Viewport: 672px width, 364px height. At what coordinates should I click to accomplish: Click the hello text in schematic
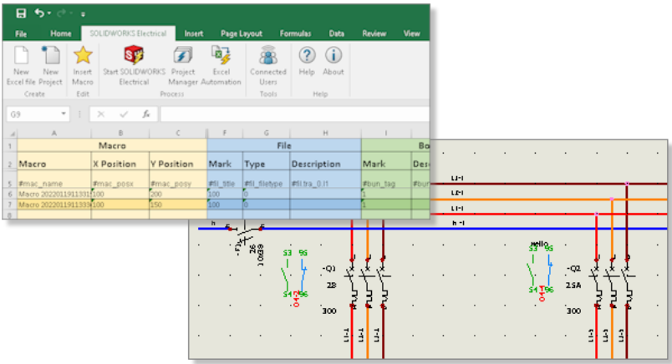click(539, 243)
